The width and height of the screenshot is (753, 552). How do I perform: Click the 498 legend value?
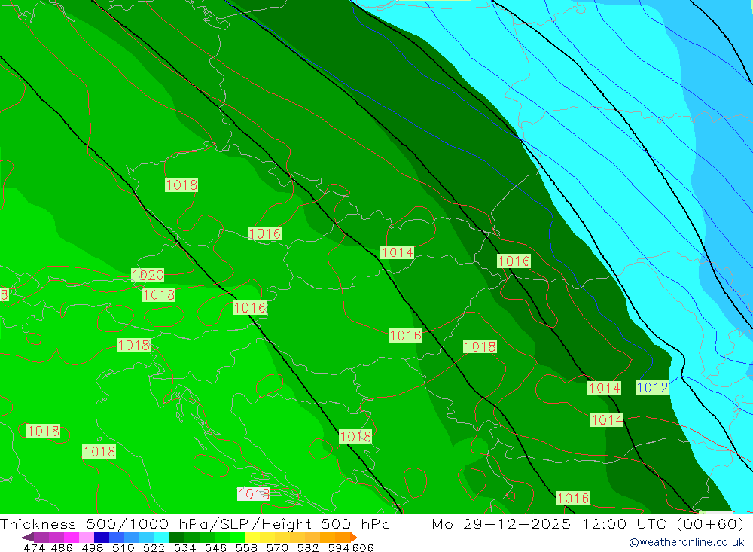pyautogui.click(x=92, y=547)
